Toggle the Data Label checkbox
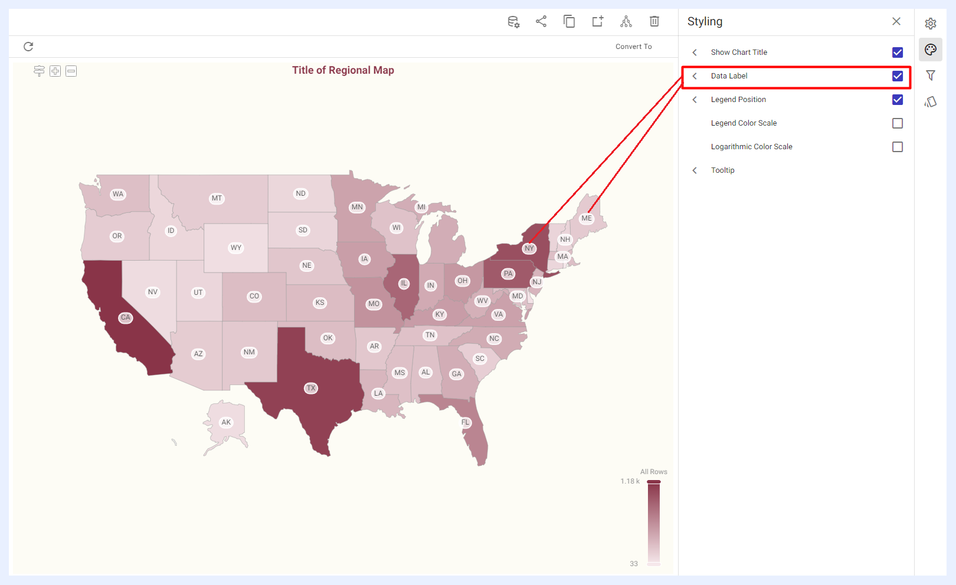 coord(898,76)
